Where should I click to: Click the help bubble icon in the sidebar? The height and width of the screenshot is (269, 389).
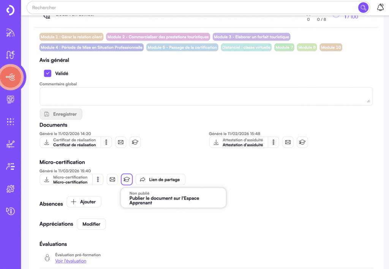tap(10, 211)
